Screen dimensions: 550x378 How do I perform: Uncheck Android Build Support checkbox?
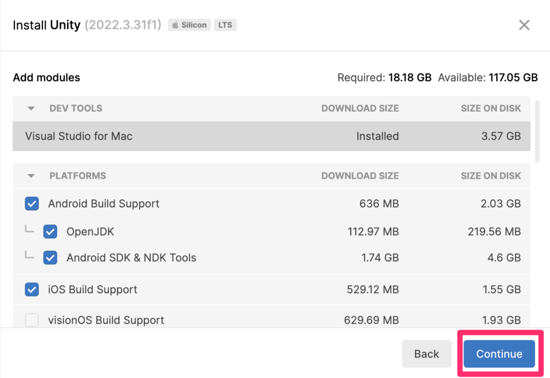coord(32,204)
